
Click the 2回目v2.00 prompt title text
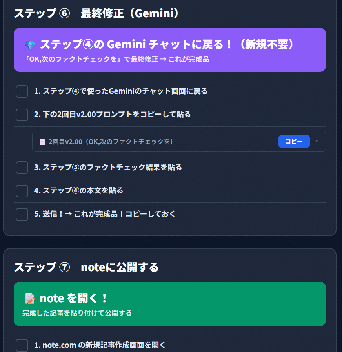coord(111,142)
